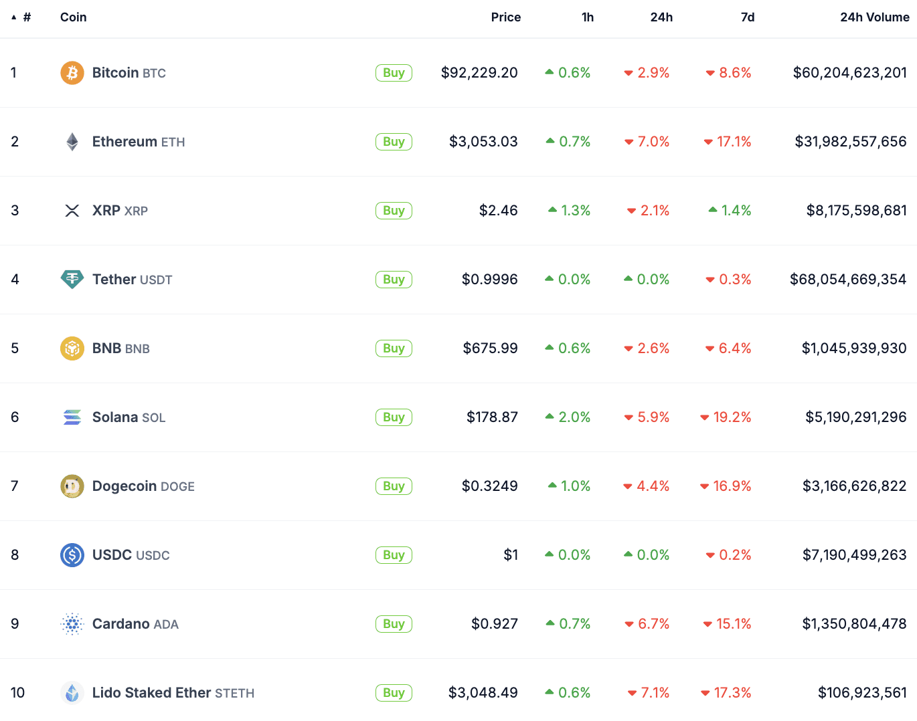917x721 pixels.
Task: Click the Buy button for Bitcoin
Action: click(x=394, y=73)
